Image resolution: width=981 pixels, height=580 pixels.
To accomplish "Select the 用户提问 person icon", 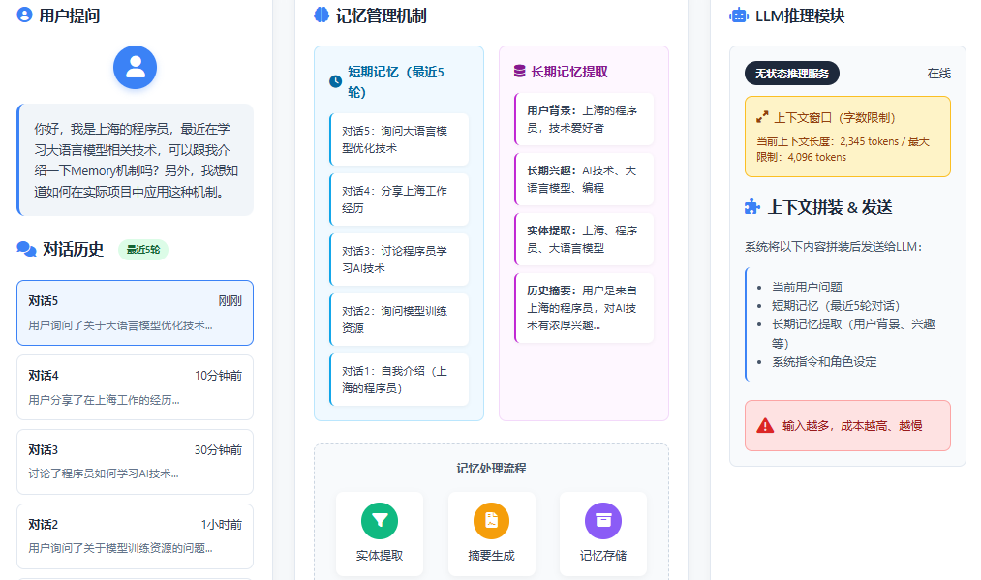I will point(22,15).
